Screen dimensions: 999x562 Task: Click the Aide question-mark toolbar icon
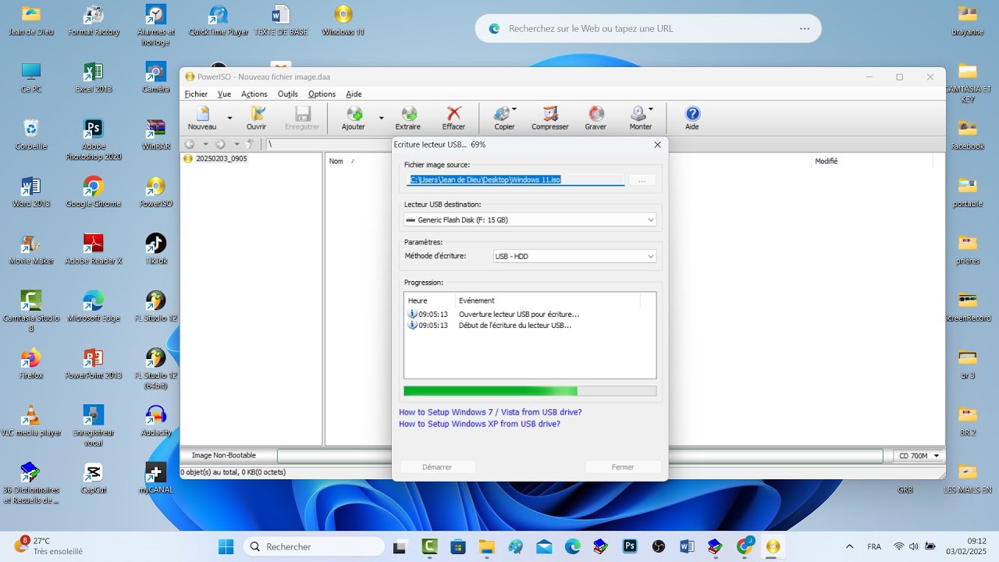click(692, 119)
